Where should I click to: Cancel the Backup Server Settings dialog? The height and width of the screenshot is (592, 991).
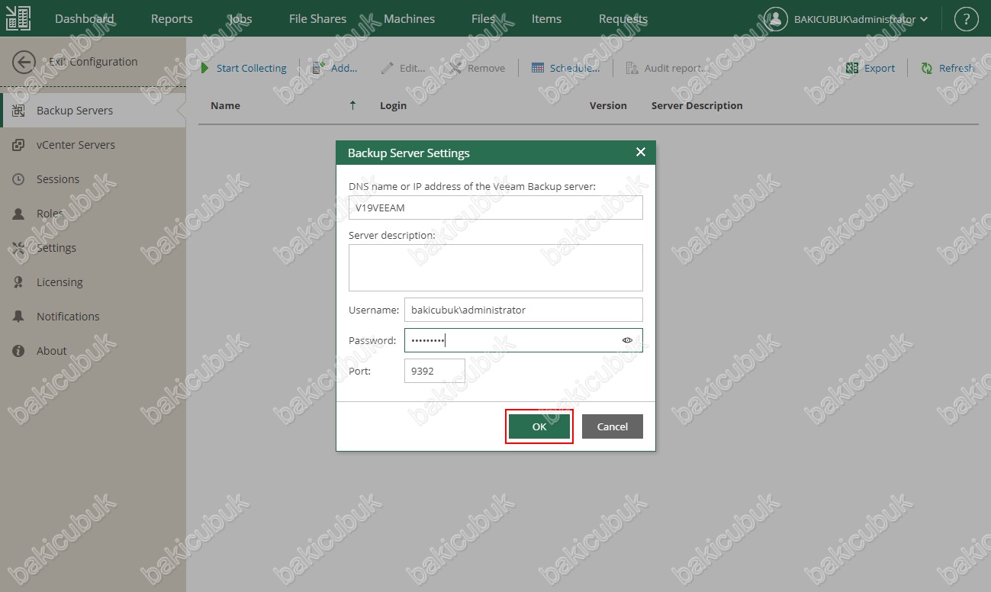612,426
